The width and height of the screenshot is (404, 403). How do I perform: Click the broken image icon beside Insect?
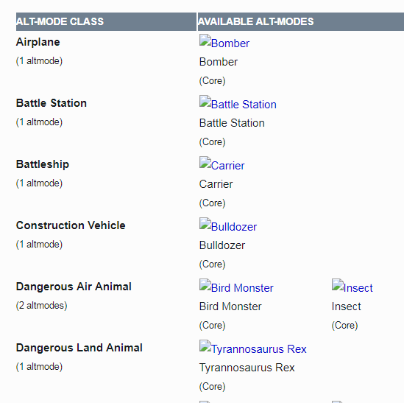(338, 285)
